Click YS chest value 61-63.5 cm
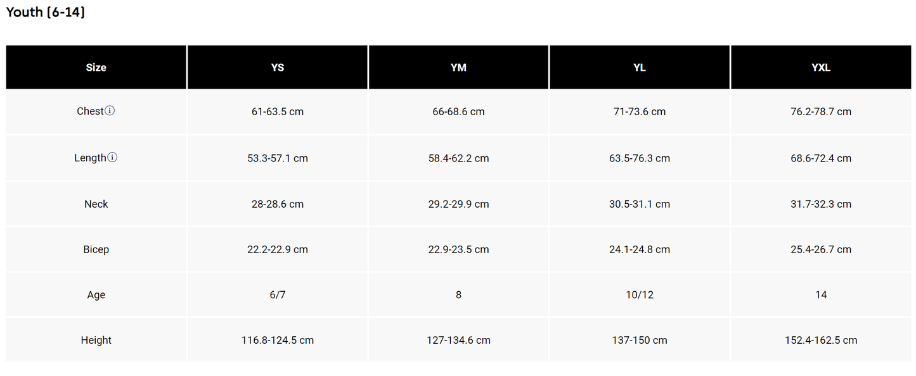Image resolution: width=916 pixels, height=376 pixels. pyautogui.click(x=278, y=111)
